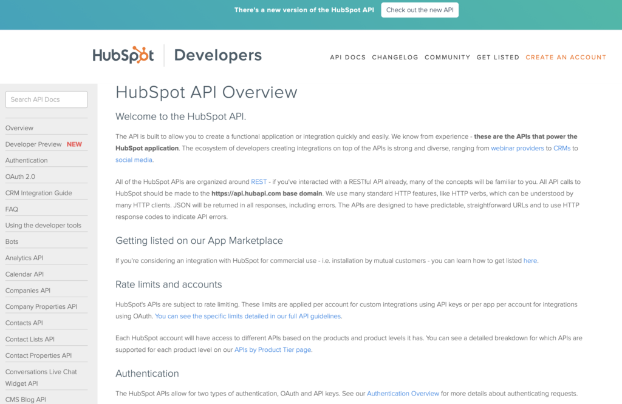Follow the 'social media' link
This screenshot has width=622, height=404.
[x=134, y=160]
